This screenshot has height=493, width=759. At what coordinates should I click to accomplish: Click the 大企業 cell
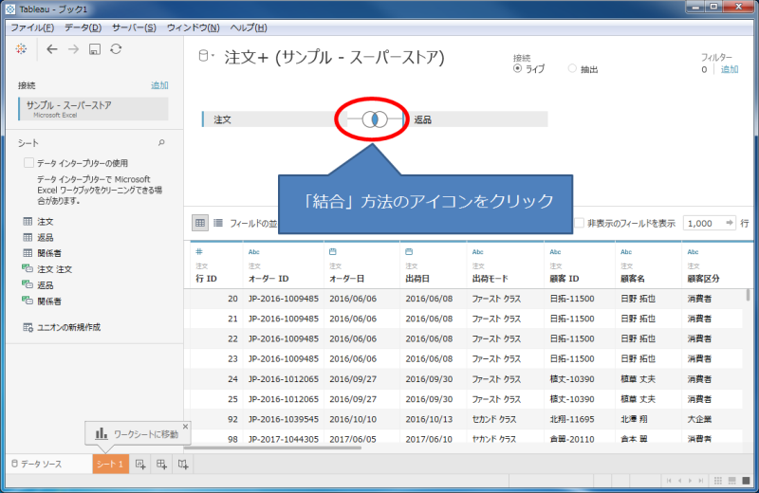699,419
